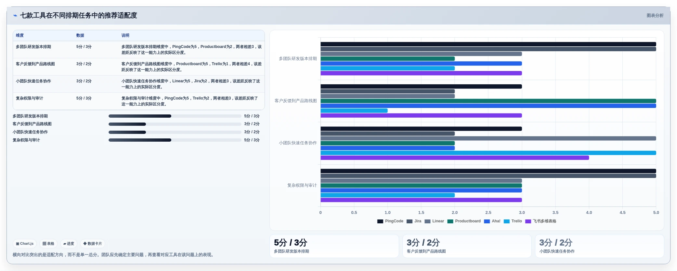Open the 5分 / 3分 多团队研发版本排期 data card

click(334, 246)
